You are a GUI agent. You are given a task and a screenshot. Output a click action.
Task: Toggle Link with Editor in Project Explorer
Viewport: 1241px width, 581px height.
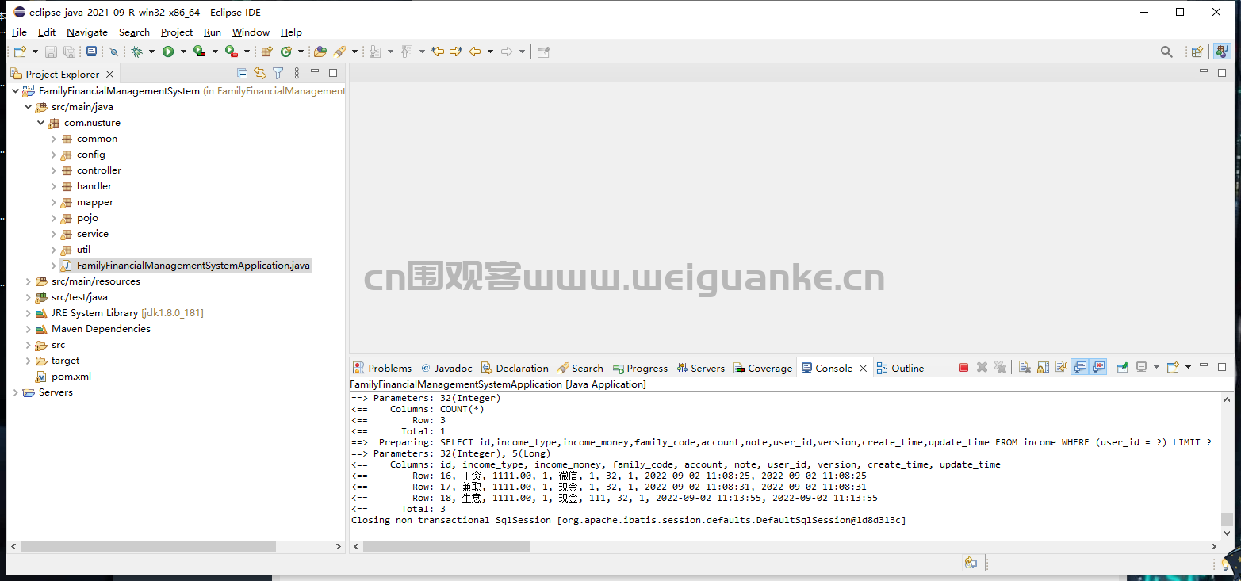pos(259,74)
